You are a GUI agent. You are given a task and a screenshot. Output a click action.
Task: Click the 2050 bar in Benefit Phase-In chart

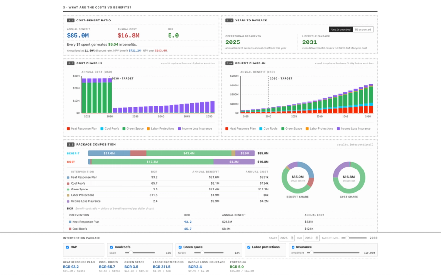pos(371,98)
